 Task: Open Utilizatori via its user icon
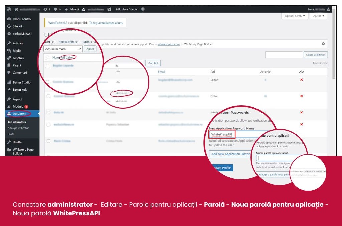[9, 113]
